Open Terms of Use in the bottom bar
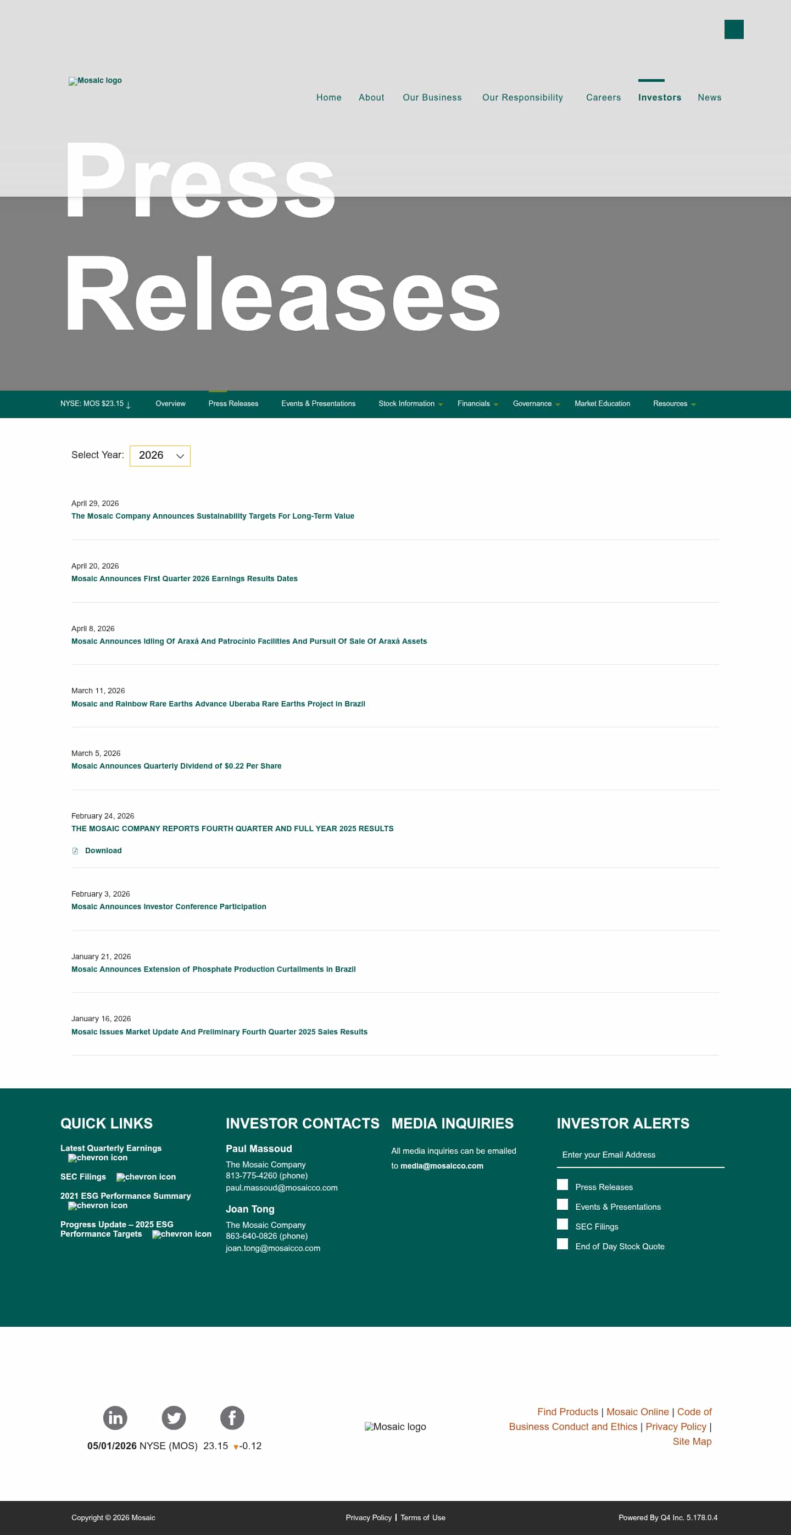Viewport: 791px width, 1535px height. (423, 1518)
